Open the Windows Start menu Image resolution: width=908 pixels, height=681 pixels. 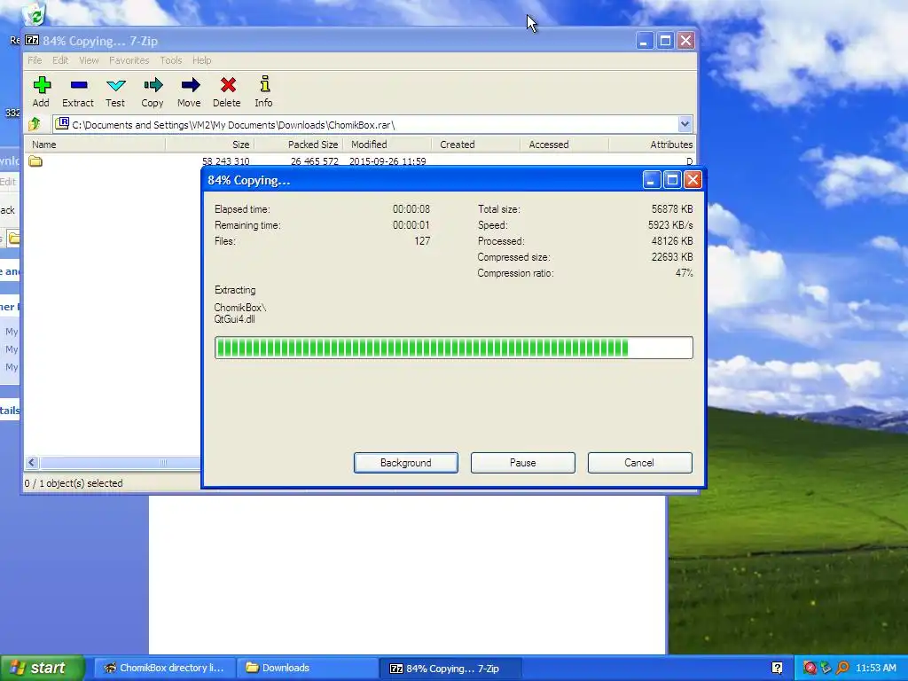click(x=42, y=668)
